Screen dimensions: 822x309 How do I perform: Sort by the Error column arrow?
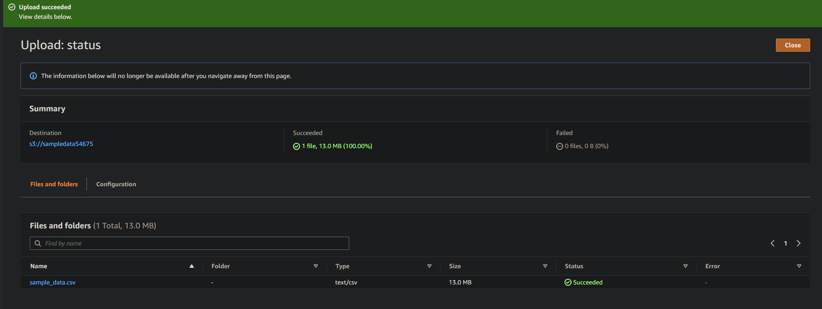coord(799,266)
